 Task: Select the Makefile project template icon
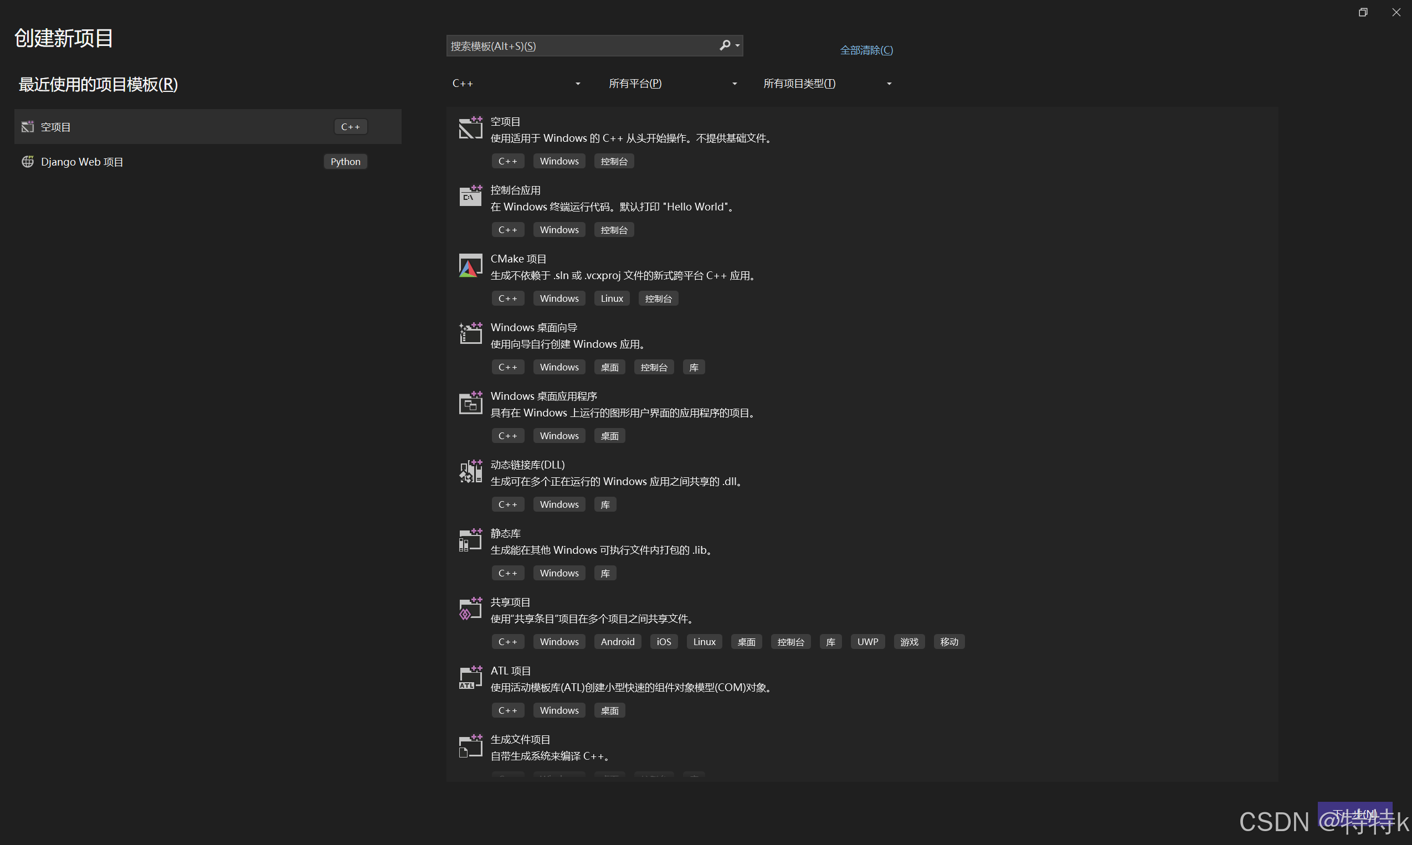click(470, 746)
